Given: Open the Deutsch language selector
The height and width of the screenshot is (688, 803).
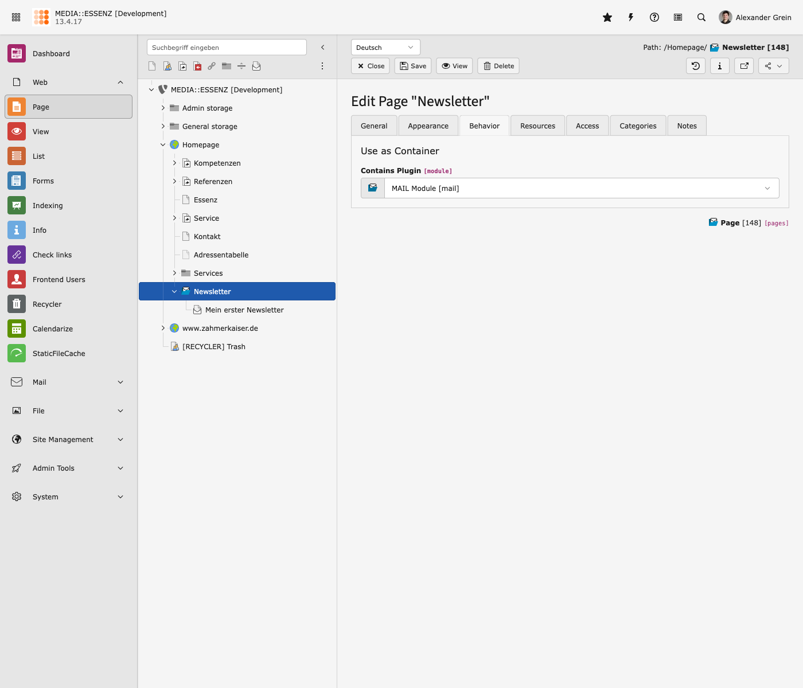Looking at the screenshot, I should pos(385,48).
